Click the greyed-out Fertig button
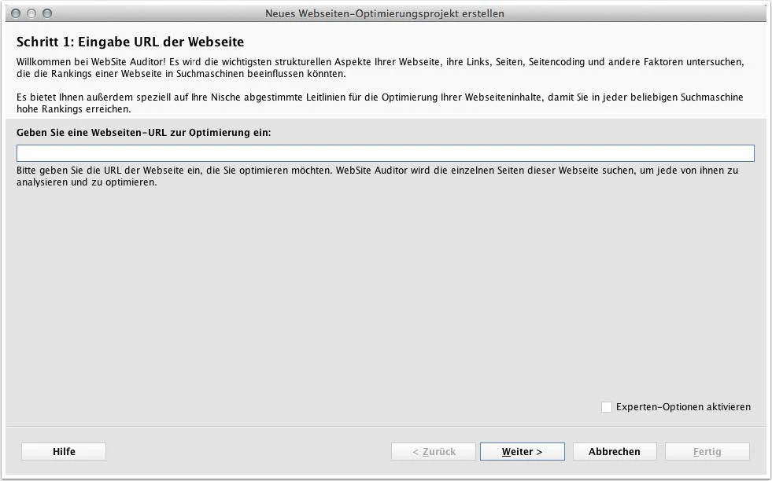 coord(707,451)
